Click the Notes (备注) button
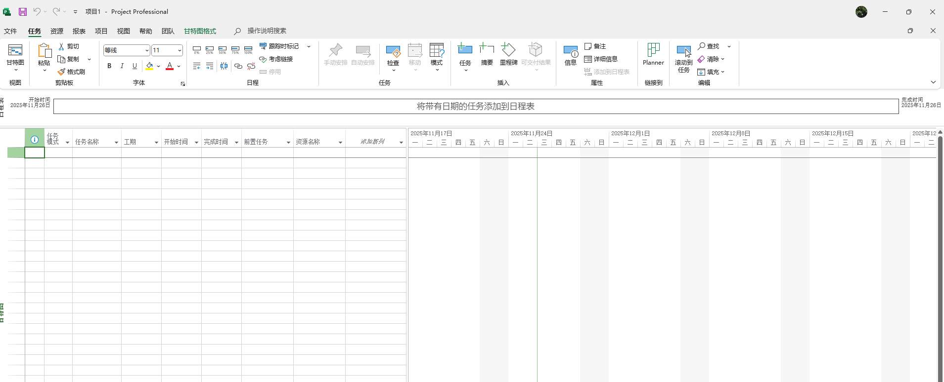The width and height of the screenshot is (944, 382). 595,46
